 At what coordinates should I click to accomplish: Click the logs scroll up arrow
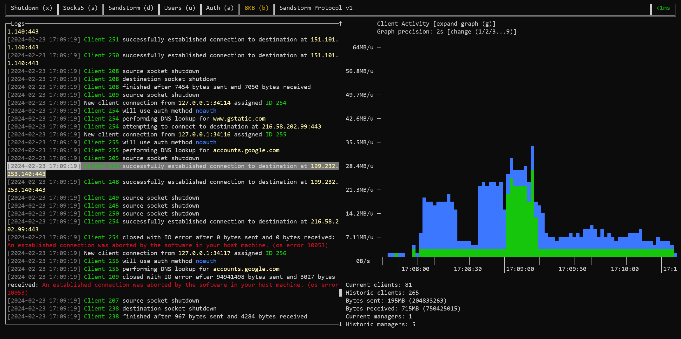click(x=340, y=23)
